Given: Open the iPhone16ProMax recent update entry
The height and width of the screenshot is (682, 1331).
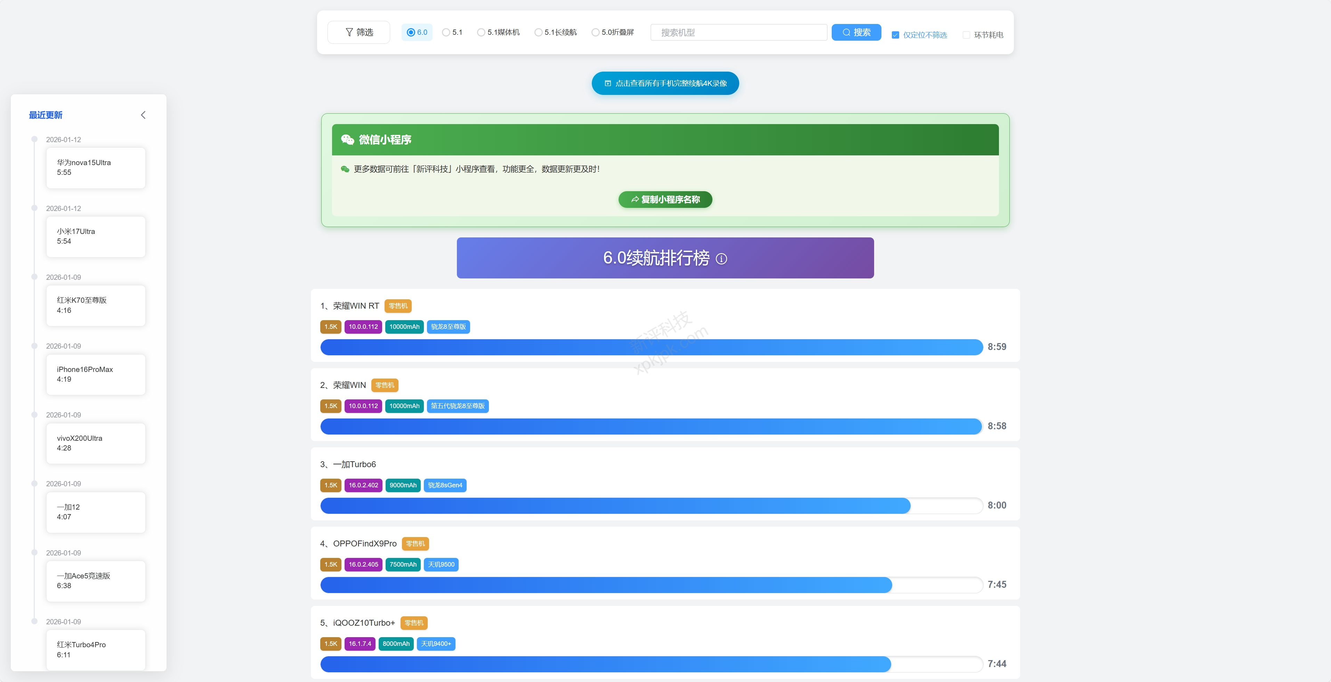Looking at the screenshot, I should click(96, 374).
